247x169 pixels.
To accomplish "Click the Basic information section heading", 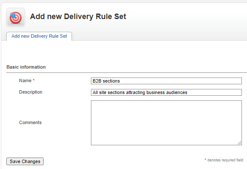I will [x=26, y=67].
